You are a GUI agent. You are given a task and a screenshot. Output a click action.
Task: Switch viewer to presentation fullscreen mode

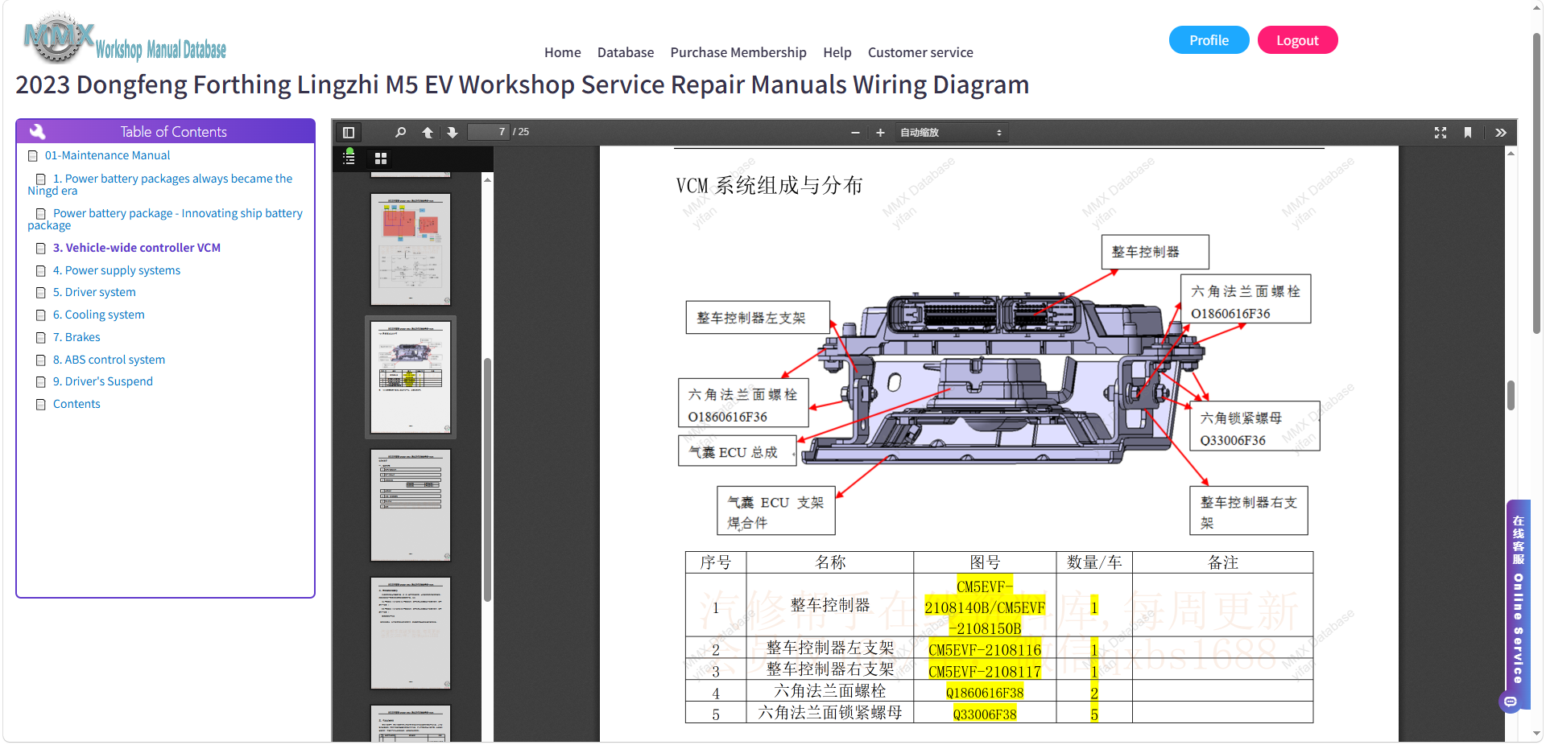click(1441, 133)
